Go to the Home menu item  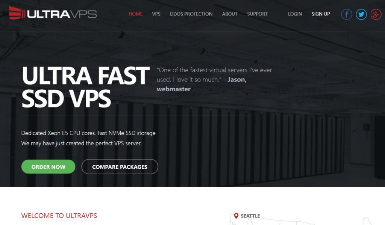[x=135, y=14]
